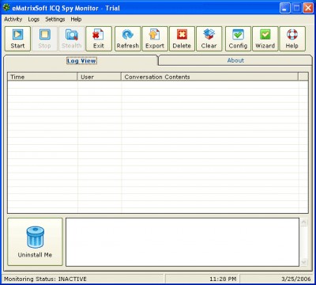Image resolution: width=316 pixels, height=285 pixels.
Task: Export logs using the Export icon
Action: coord(155,39)
